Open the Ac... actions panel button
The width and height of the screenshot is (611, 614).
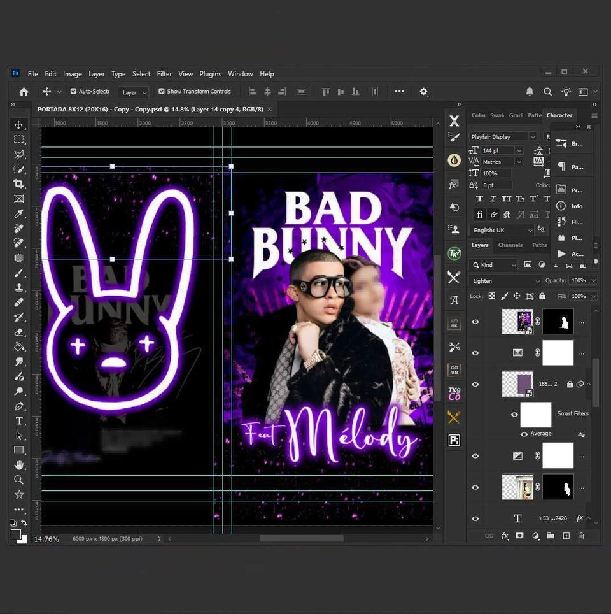572,254
